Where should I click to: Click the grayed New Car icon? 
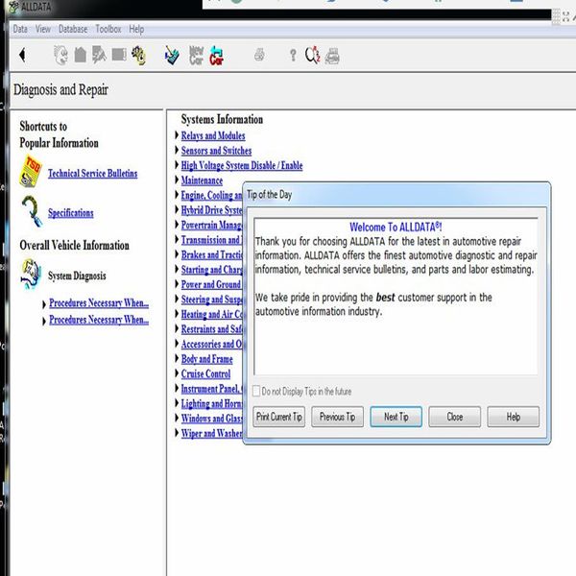(x=196, y=56)
